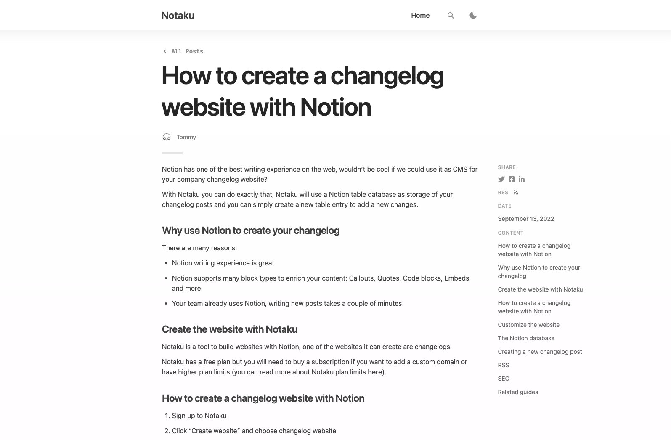
Task: Toggle dark mode moon icon
Action: point(473,15)
